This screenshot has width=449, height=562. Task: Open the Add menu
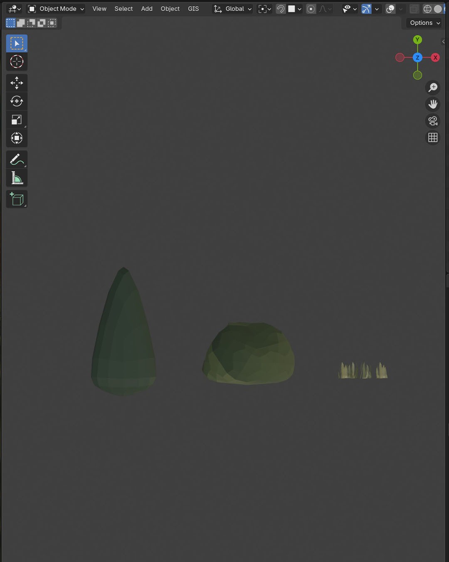(x=147, y=9)
